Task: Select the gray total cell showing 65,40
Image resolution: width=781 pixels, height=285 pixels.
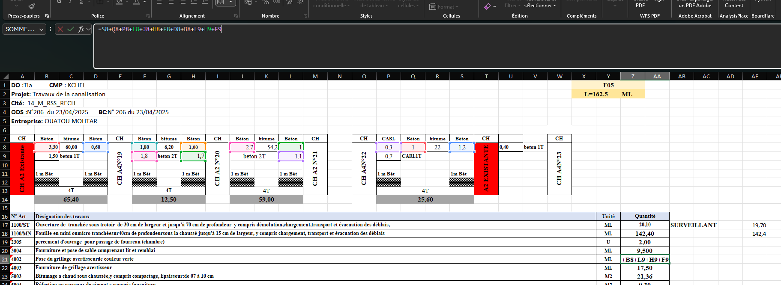Action: click(x=71, y=199)
